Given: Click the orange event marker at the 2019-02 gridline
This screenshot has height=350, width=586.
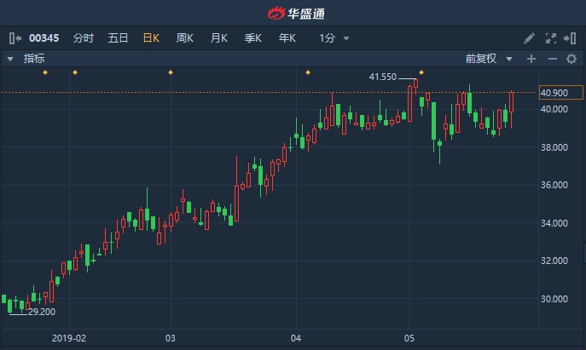Looking at the screenshot, I should [75, 72].
